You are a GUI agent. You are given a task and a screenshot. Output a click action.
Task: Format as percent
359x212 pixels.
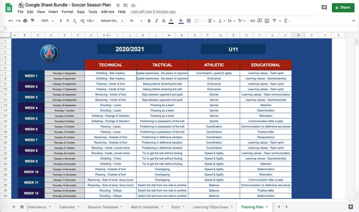coord(68,21)
